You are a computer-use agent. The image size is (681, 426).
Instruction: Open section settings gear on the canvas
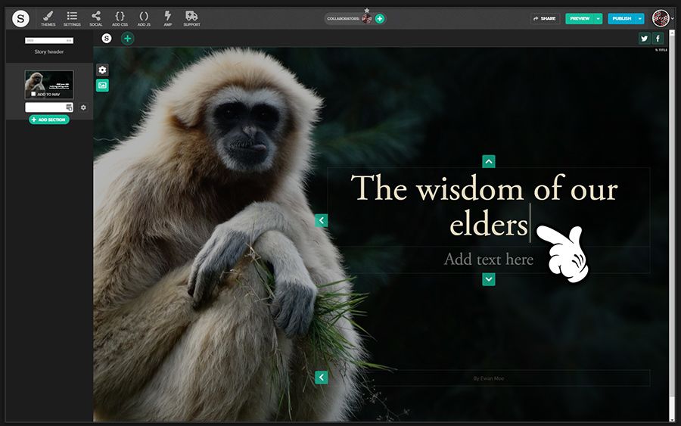pos(102,70)
